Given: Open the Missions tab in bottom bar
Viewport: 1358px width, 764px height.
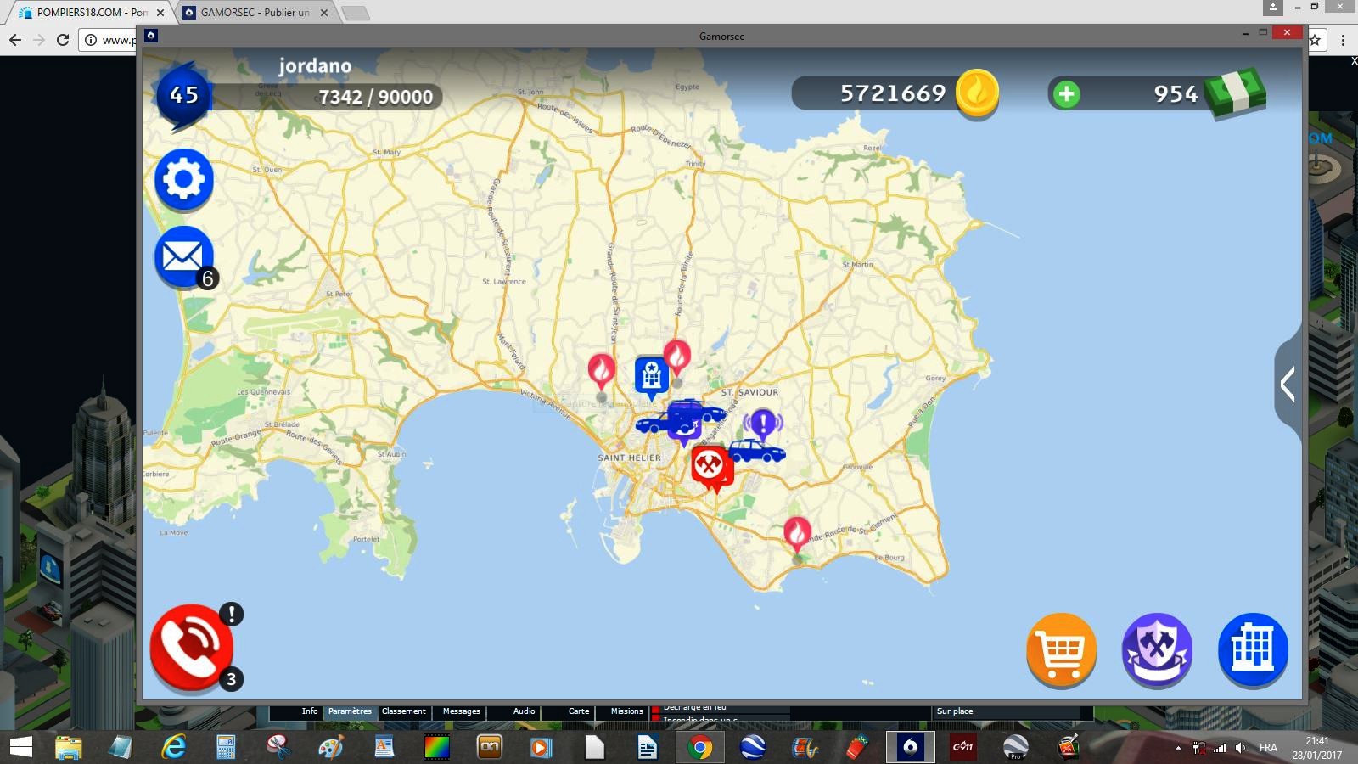Looking at the screenshot, I should [x=626, y=711].
